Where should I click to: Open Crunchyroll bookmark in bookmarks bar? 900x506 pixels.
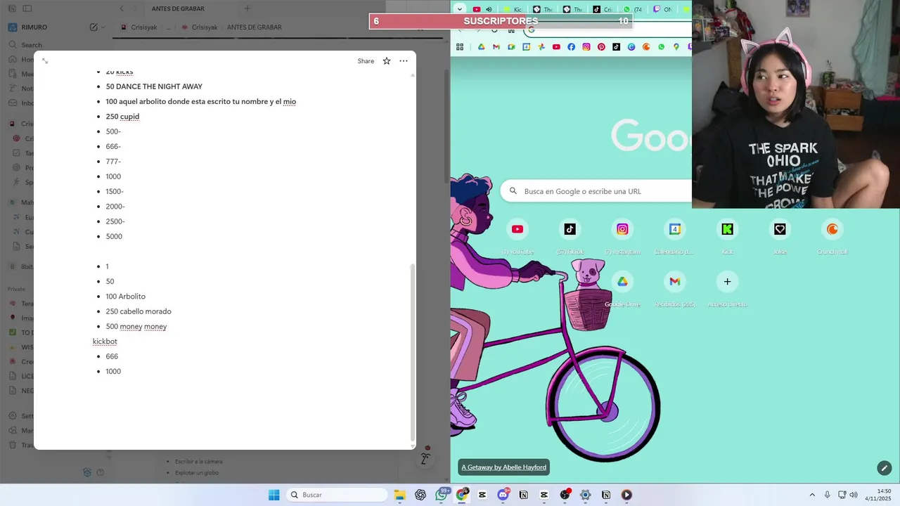[646, 47]
